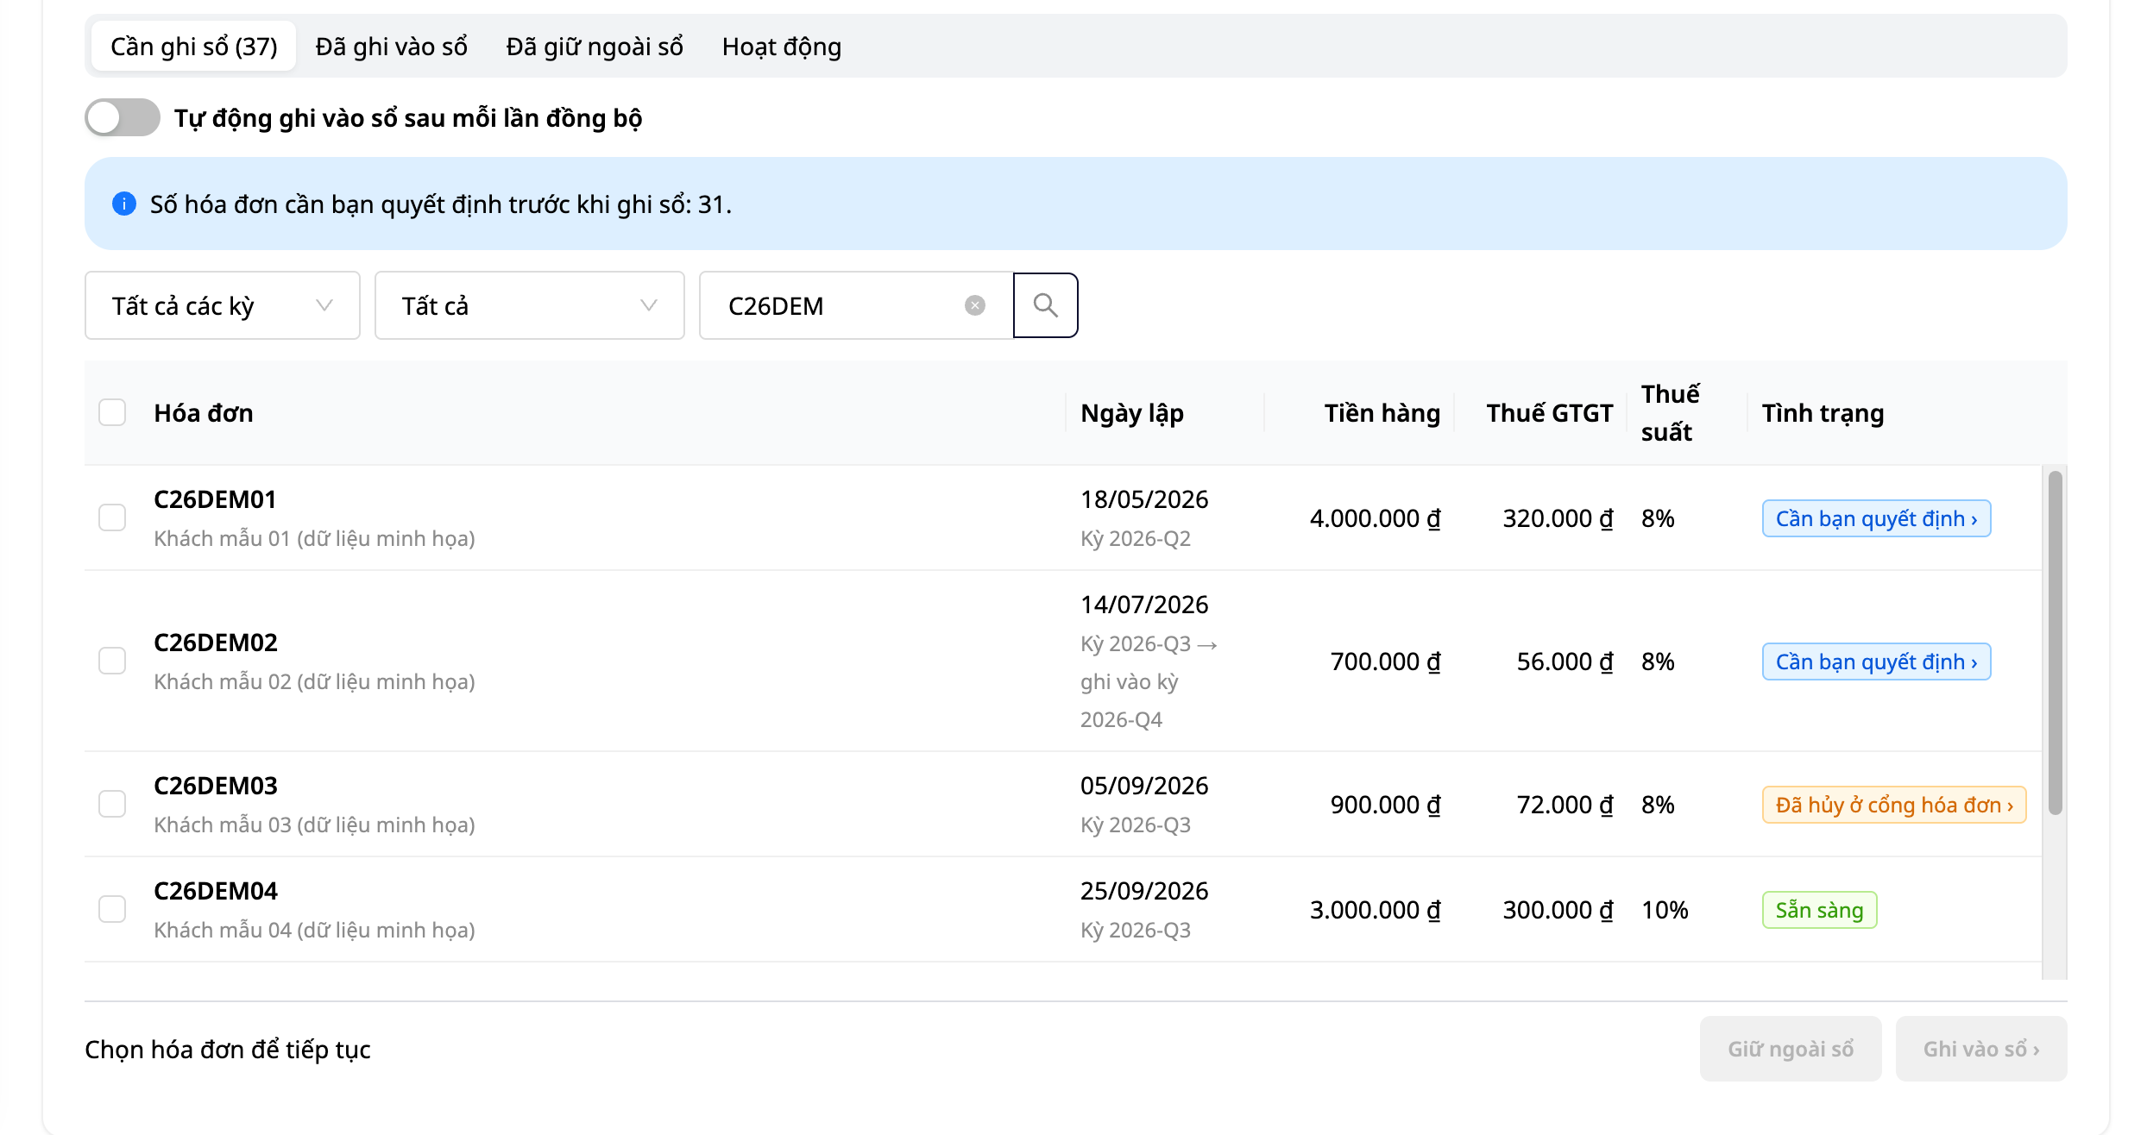This screenshot has width=2147, height=1135.
Task: Tick the checkbox for invoice C26DEM03
Action: coord(112,804)
